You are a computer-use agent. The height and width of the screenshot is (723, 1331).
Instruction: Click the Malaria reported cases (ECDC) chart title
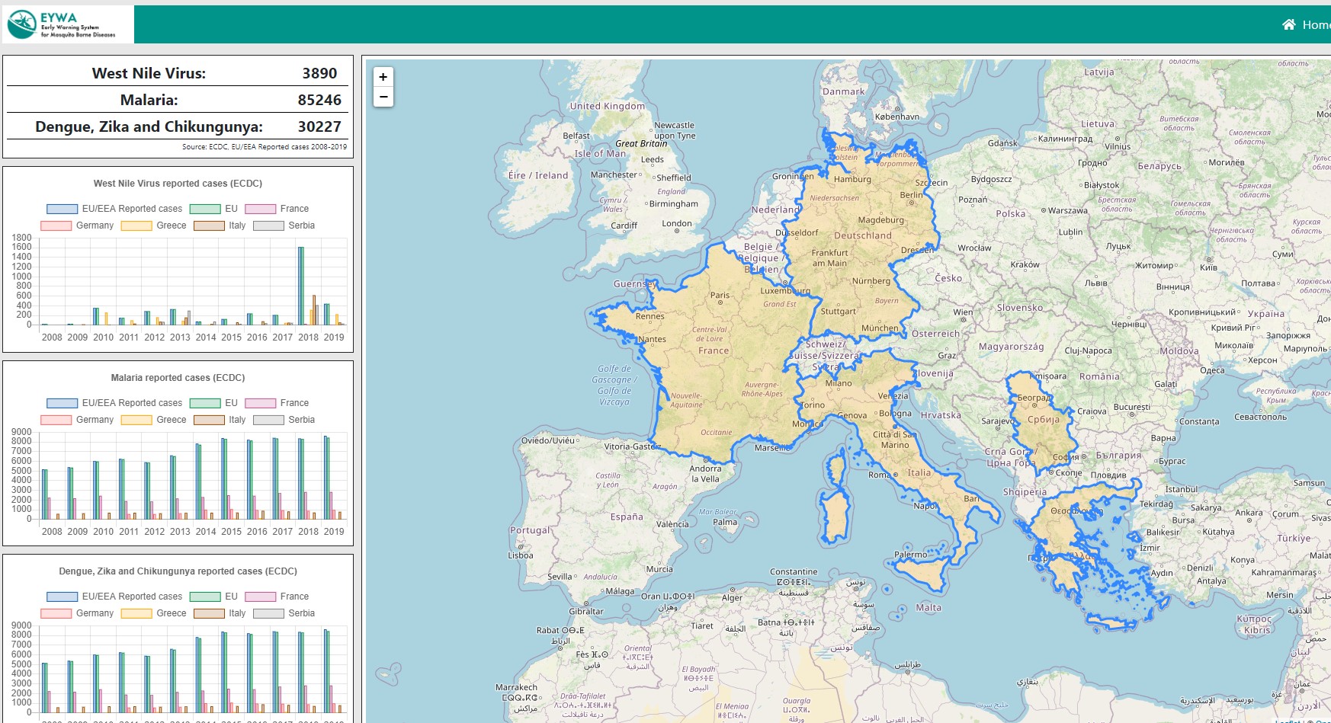(178, 378)
